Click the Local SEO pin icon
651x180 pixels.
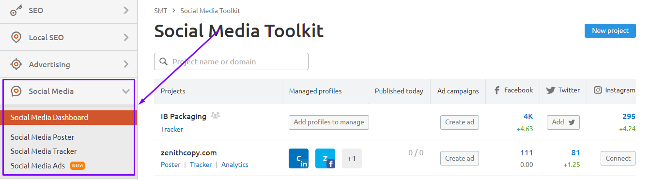pyautogui.click(x=16, y=37)
